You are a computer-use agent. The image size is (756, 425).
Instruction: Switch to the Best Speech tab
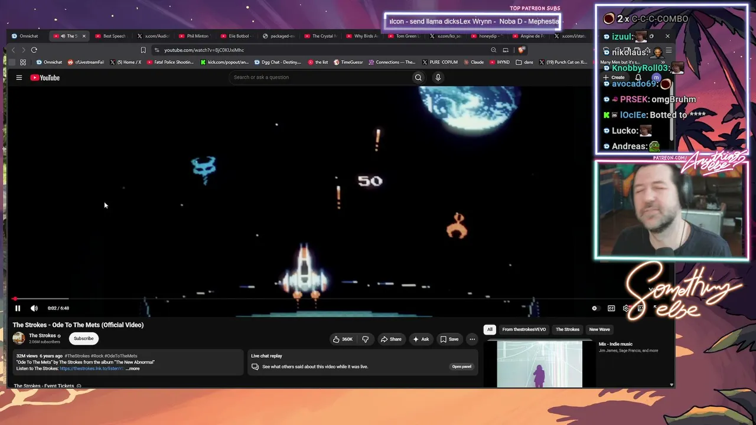click(x=110, y=36)
